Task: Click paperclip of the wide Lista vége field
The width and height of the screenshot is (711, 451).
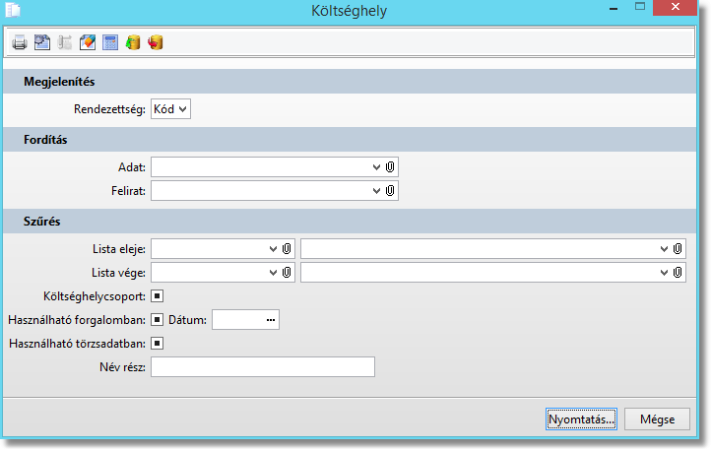Action: click(678, 273)
